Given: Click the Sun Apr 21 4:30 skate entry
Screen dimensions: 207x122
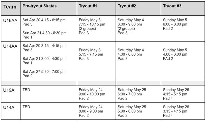Looking at the screenshot, I should tap(44, 35).
